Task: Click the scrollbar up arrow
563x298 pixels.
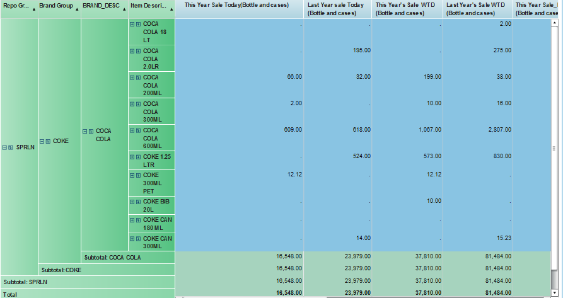Action: pyautogui.click(x=555, y=23)
